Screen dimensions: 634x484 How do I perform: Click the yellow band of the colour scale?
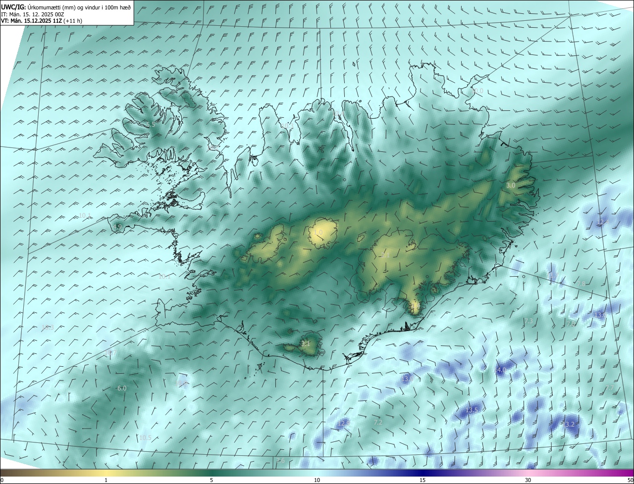(106, 473)
